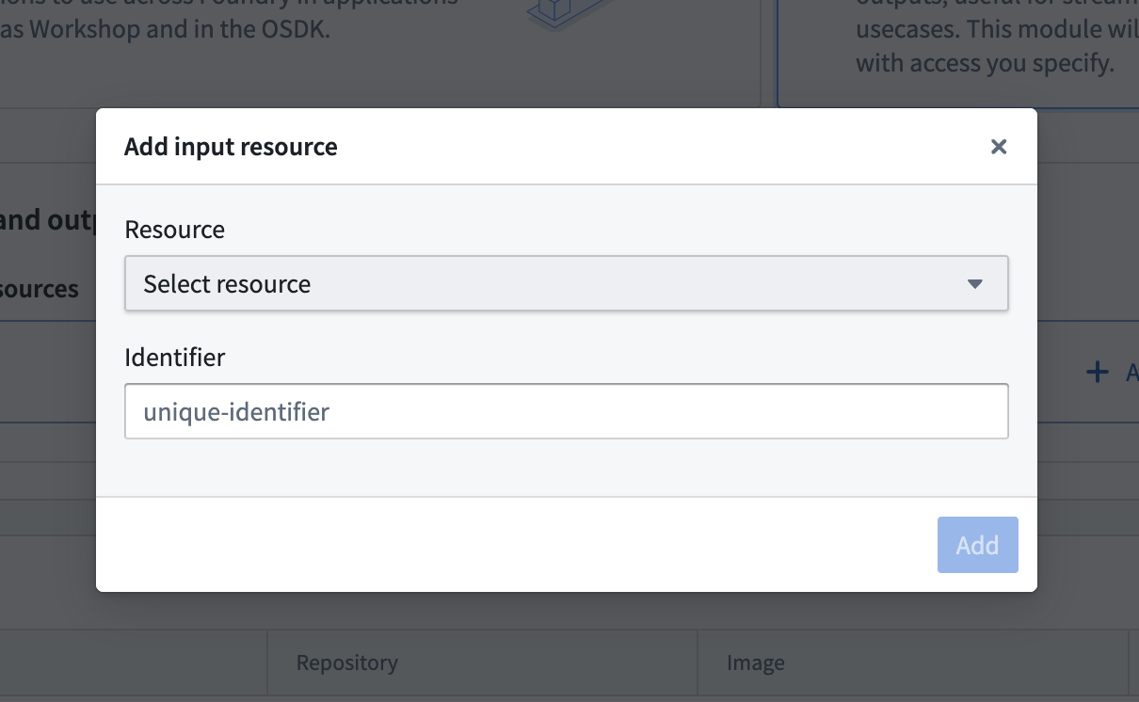1139x702 pixels.
Task: Expand the Resource selector in the modal
Action: click(x=565, y=283)
